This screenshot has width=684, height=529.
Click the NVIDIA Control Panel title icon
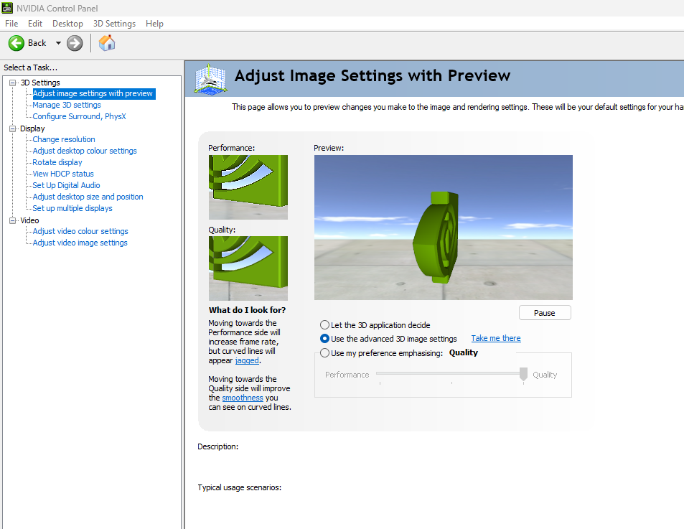pos(7,8)
